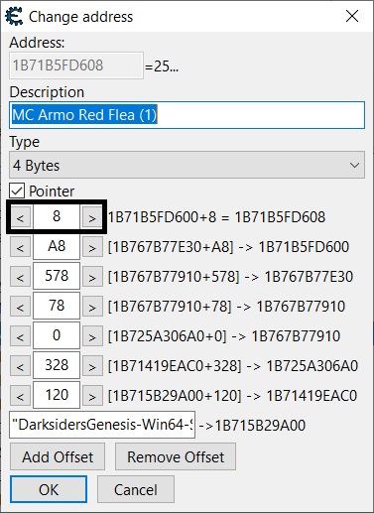374x513 pixels.
Task: Click the Address field showing 1B71B5FD608
Action: (x=76, y=65)
